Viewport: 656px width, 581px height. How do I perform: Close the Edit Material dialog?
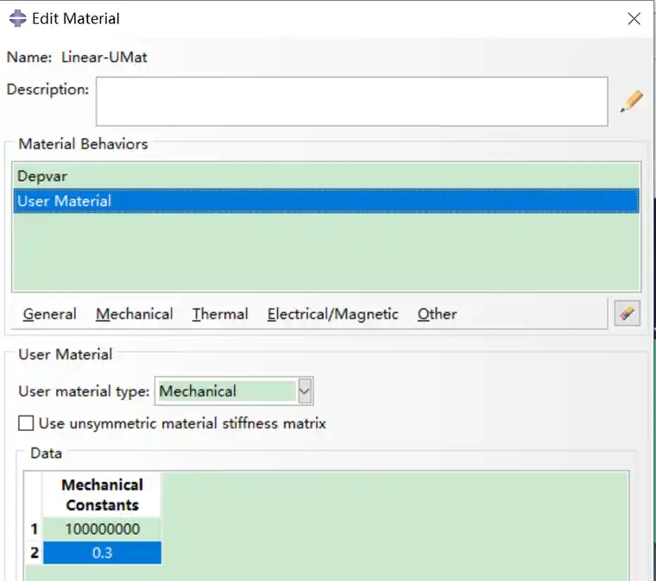(634, 18)
